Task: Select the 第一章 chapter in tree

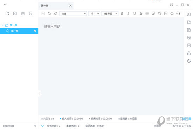Action: click(19, 31)
